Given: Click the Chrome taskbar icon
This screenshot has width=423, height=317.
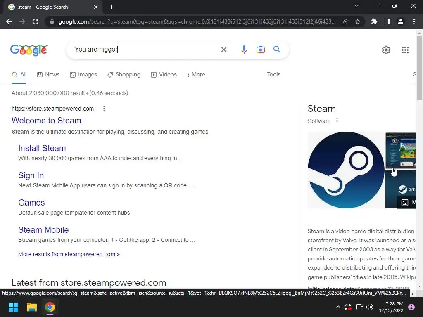Looking at the screenshot, I should [x=50, y=307].
